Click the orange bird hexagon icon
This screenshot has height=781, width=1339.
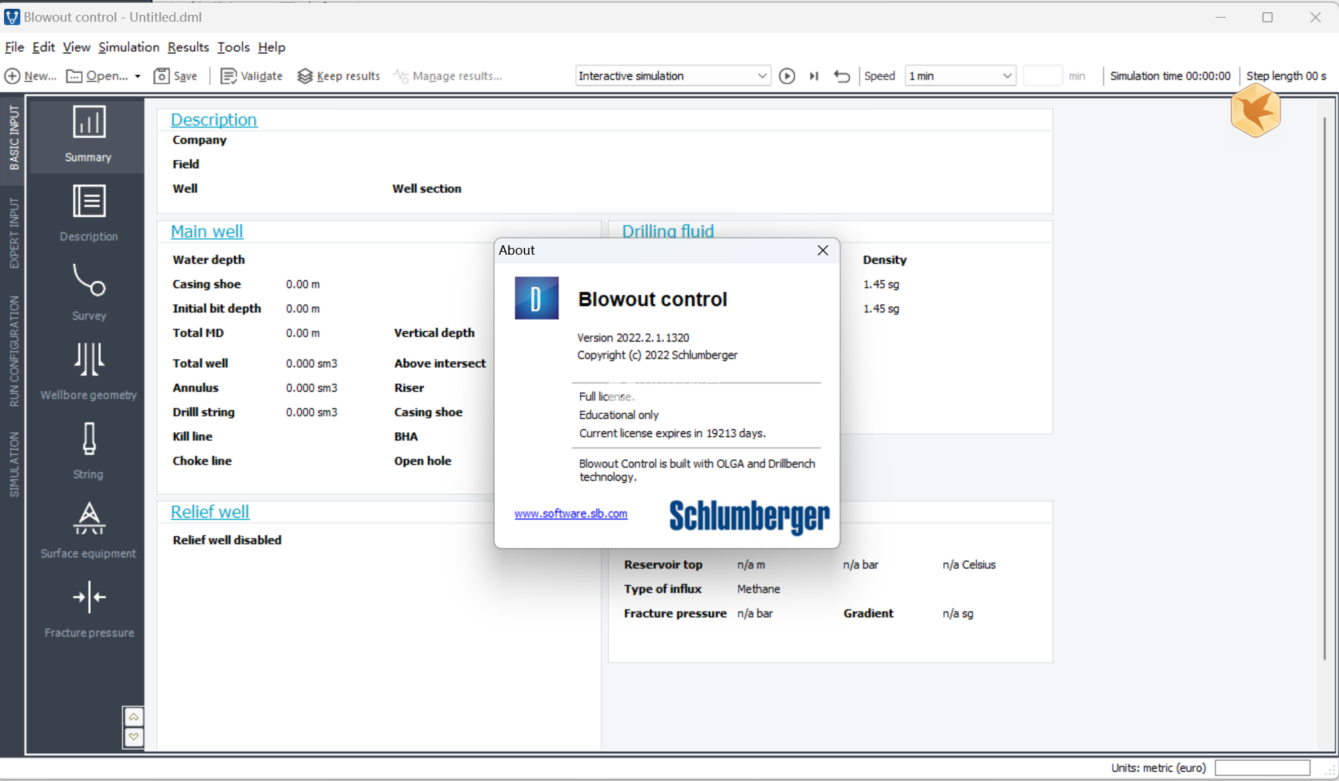pyautogui.click(x=1256, y=112)
